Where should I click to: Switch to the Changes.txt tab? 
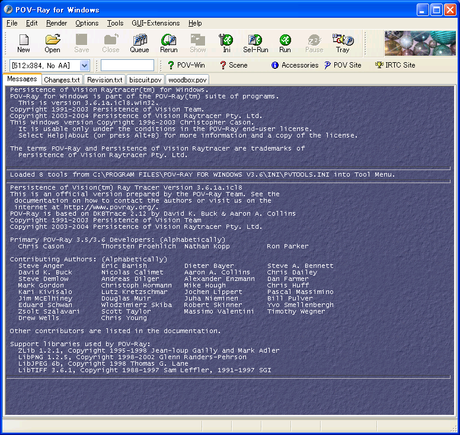(62, 80)
